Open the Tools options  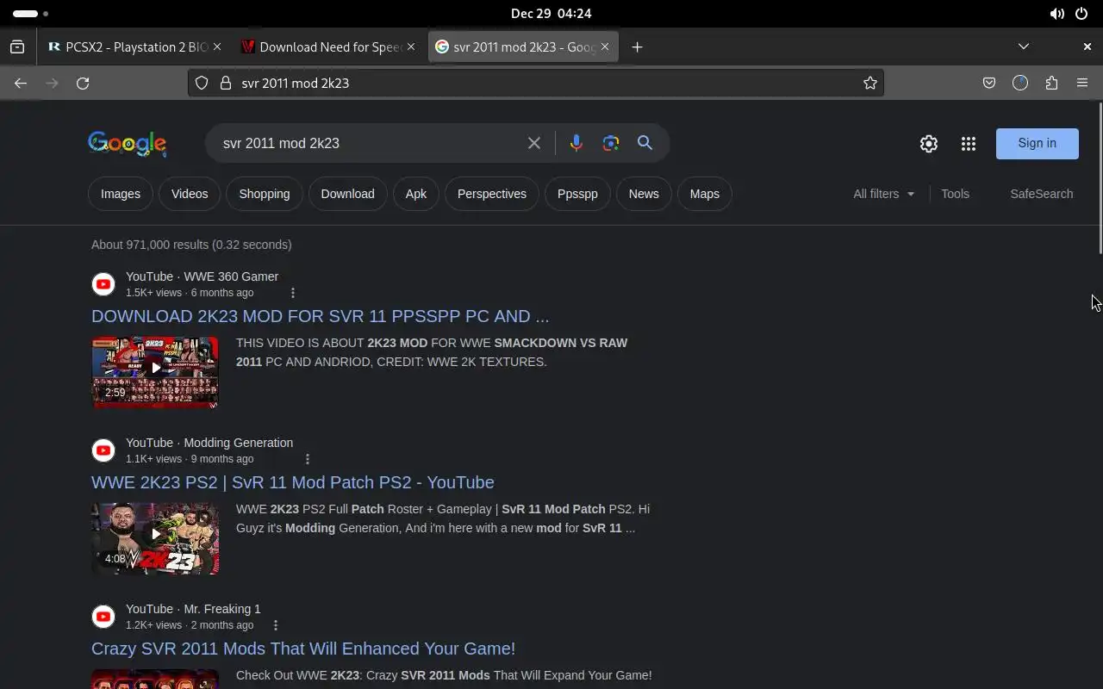point(955,194)
